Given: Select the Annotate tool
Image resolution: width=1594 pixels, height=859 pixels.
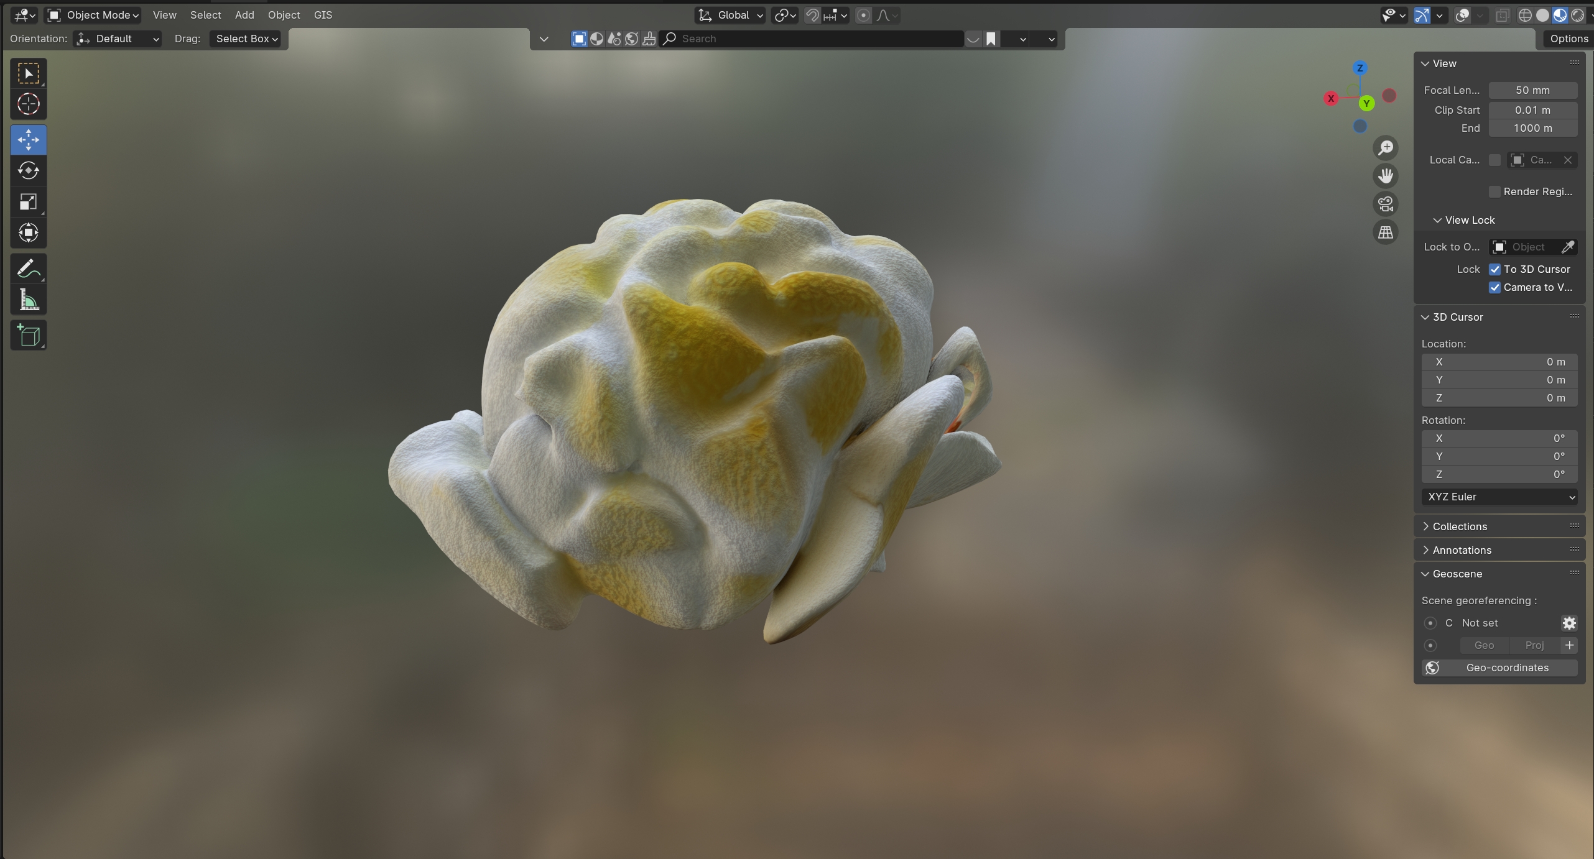Looking at the screenshot, I should (x=28, y=269).
